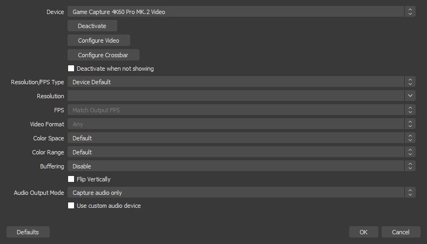427x244 pixels.
Task: Confirm with the OK button
Action: pyautogui.click(x=363, y=232)
